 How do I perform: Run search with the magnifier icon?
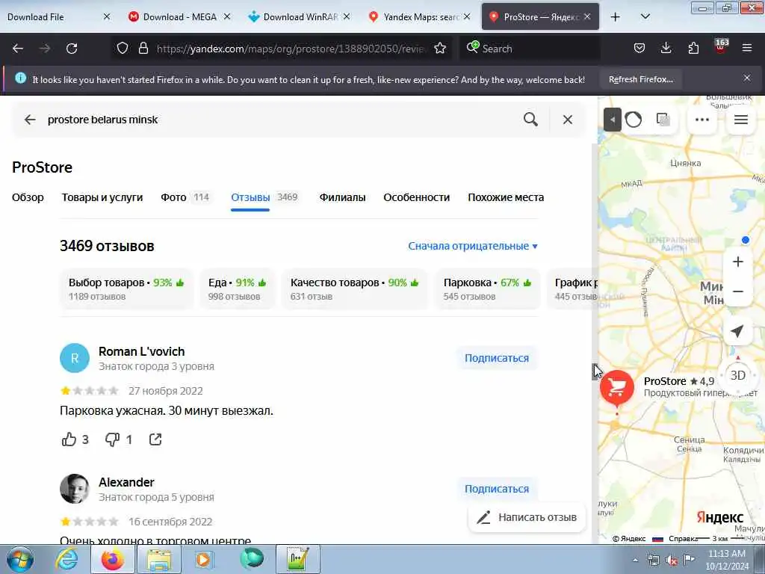(x=531, y=120)
